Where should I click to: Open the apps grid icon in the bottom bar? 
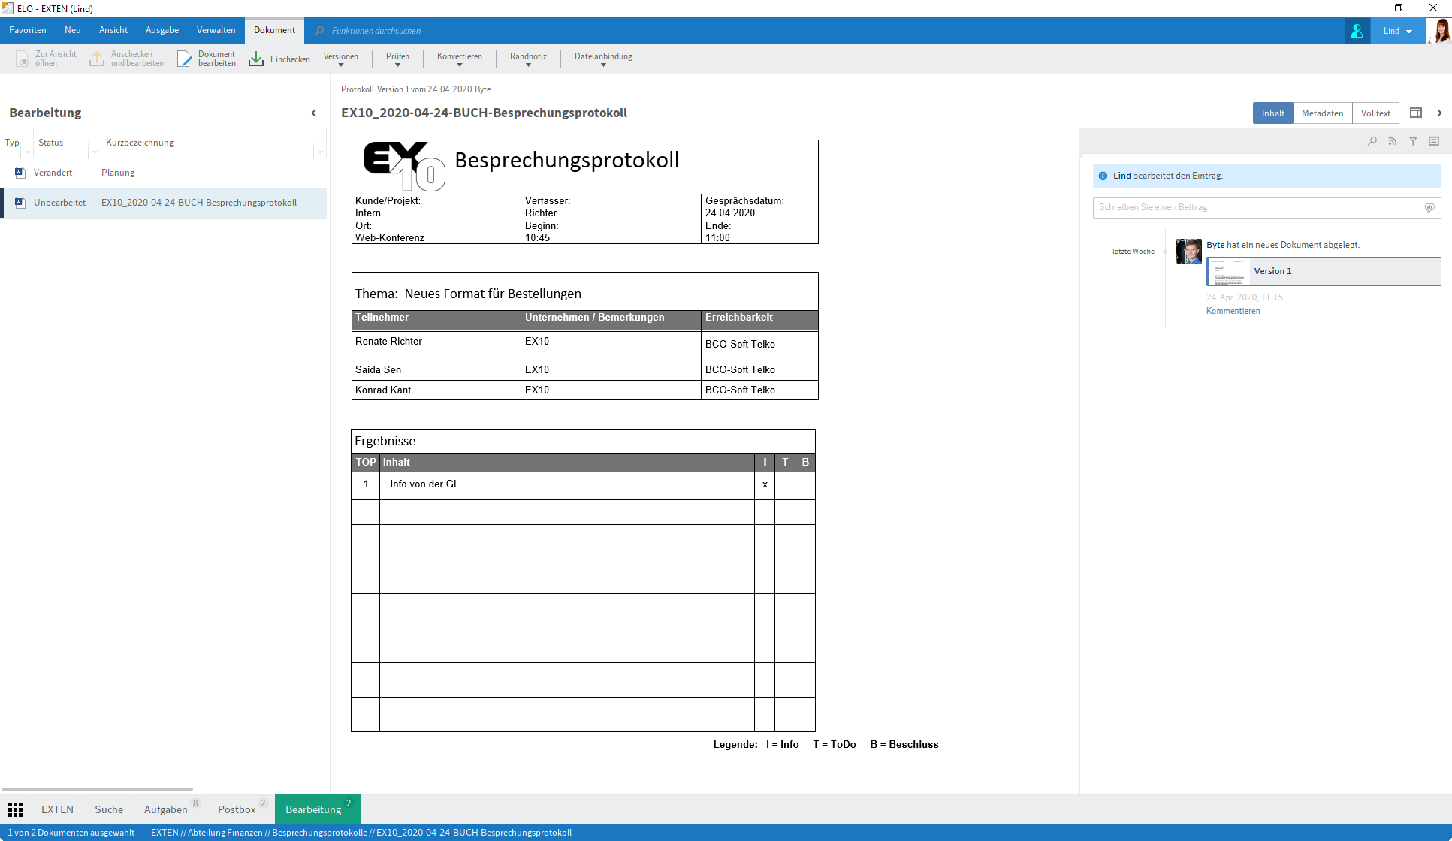16,809
